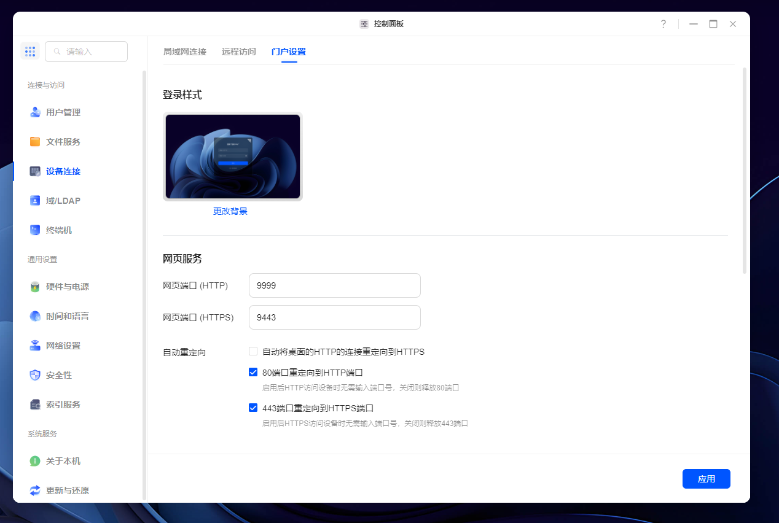Uncheck 443端口重定向到HTTPS端口
779x523 pixels.
pyautogui.click(x=253, y=408)
